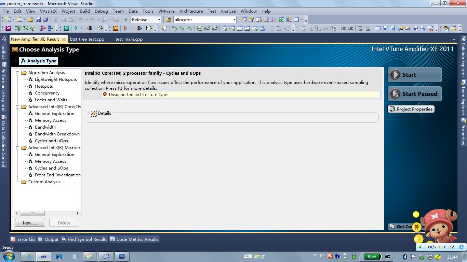Switch to test_main.cpp tab
The image size is (467, 262).
tap(129, 39)
